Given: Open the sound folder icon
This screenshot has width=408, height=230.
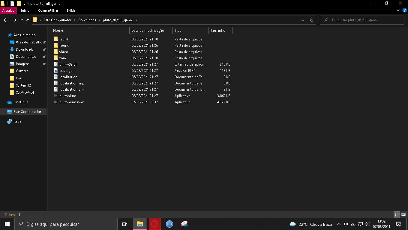Looking at the screenshot, I should (56, 46).
